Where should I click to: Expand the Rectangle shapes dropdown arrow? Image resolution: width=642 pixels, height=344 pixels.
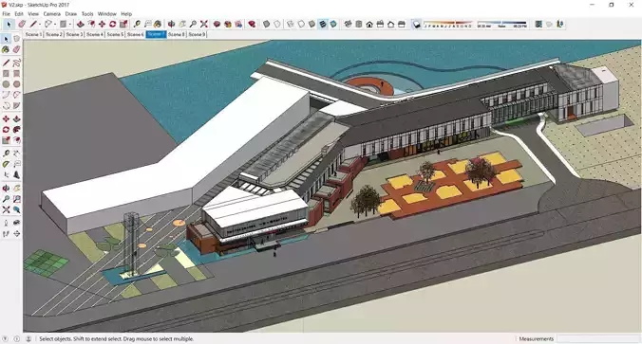pyautogui.click(x=70, y=25)
